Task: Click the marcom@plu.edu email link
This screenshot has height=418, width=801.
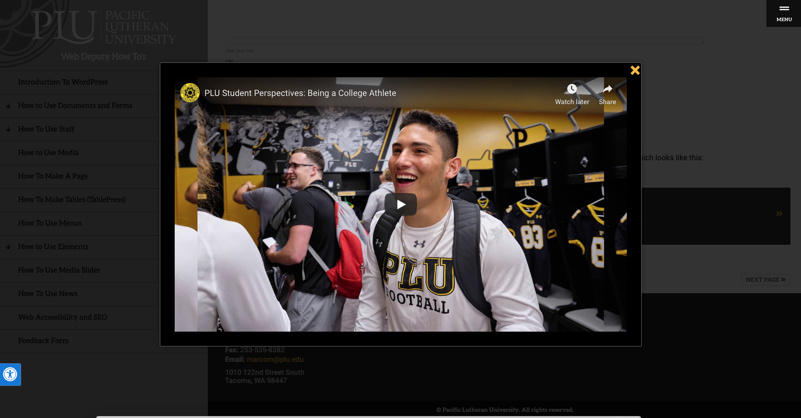Action: click(275, 359)
